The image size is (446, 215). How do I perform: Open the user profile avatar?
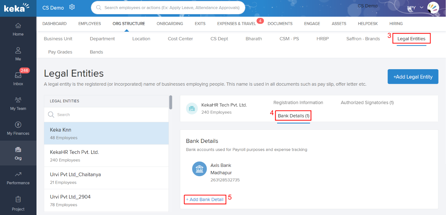click(x=433, y=7)
